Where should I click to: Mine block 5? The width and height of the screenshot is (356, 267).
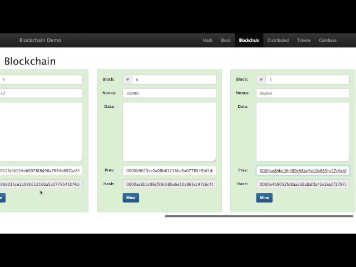tap(264, 198)
